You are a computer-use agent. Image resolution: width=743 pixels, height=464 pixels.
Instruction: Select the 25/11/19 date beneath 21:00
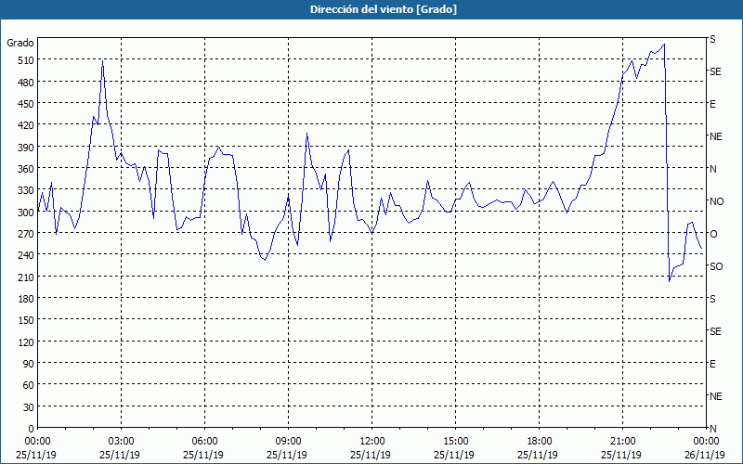tap(621, 455)
